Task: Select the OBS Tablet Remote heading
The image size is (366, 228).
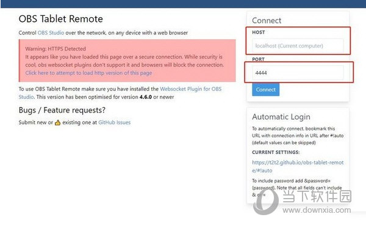Action: (60, 19)
